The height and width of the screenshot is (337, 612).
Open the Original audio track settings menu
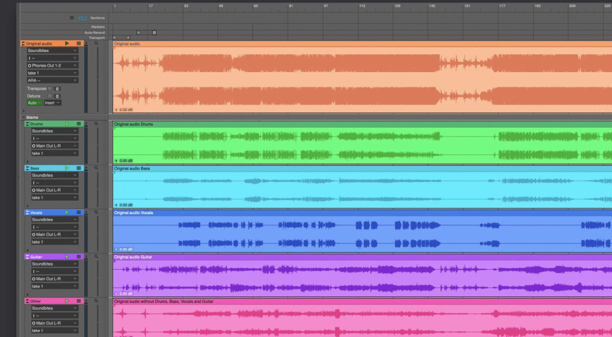click(x=79, y=44)
